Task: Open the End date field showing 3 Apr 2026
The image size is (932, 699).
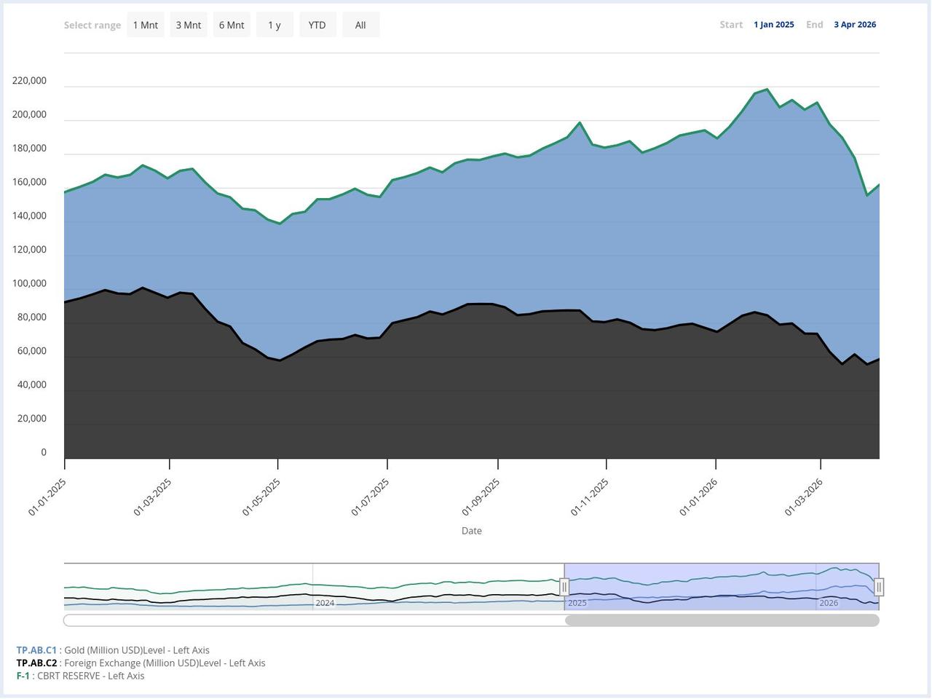Action: point(854,24)
